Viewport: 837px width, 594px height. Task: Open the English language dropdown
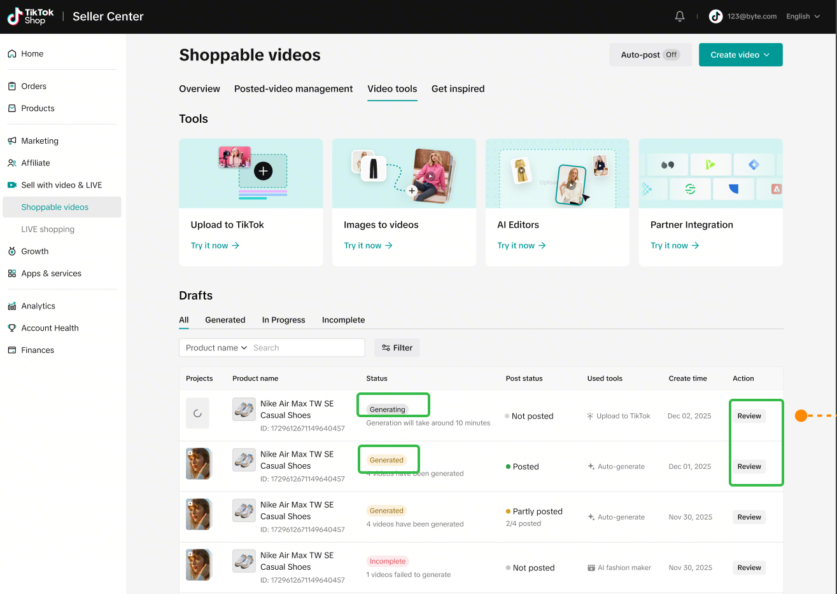[x=803, y=17]
